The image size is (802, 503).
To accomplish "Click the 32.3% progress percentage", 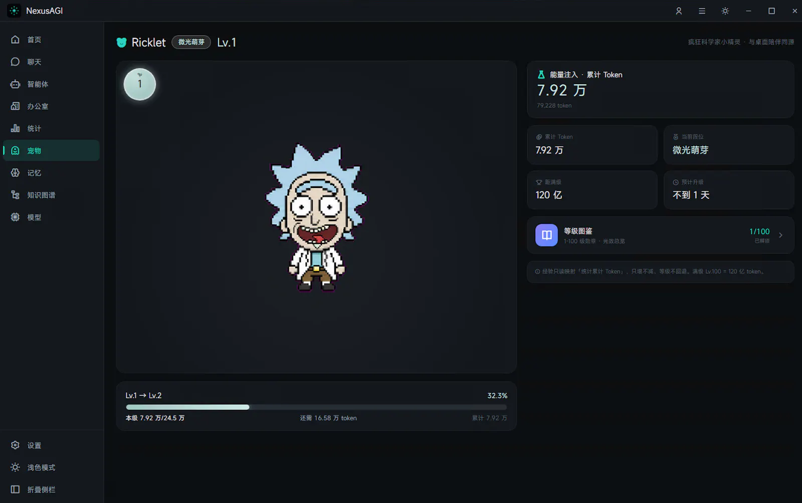I will 497,396.
